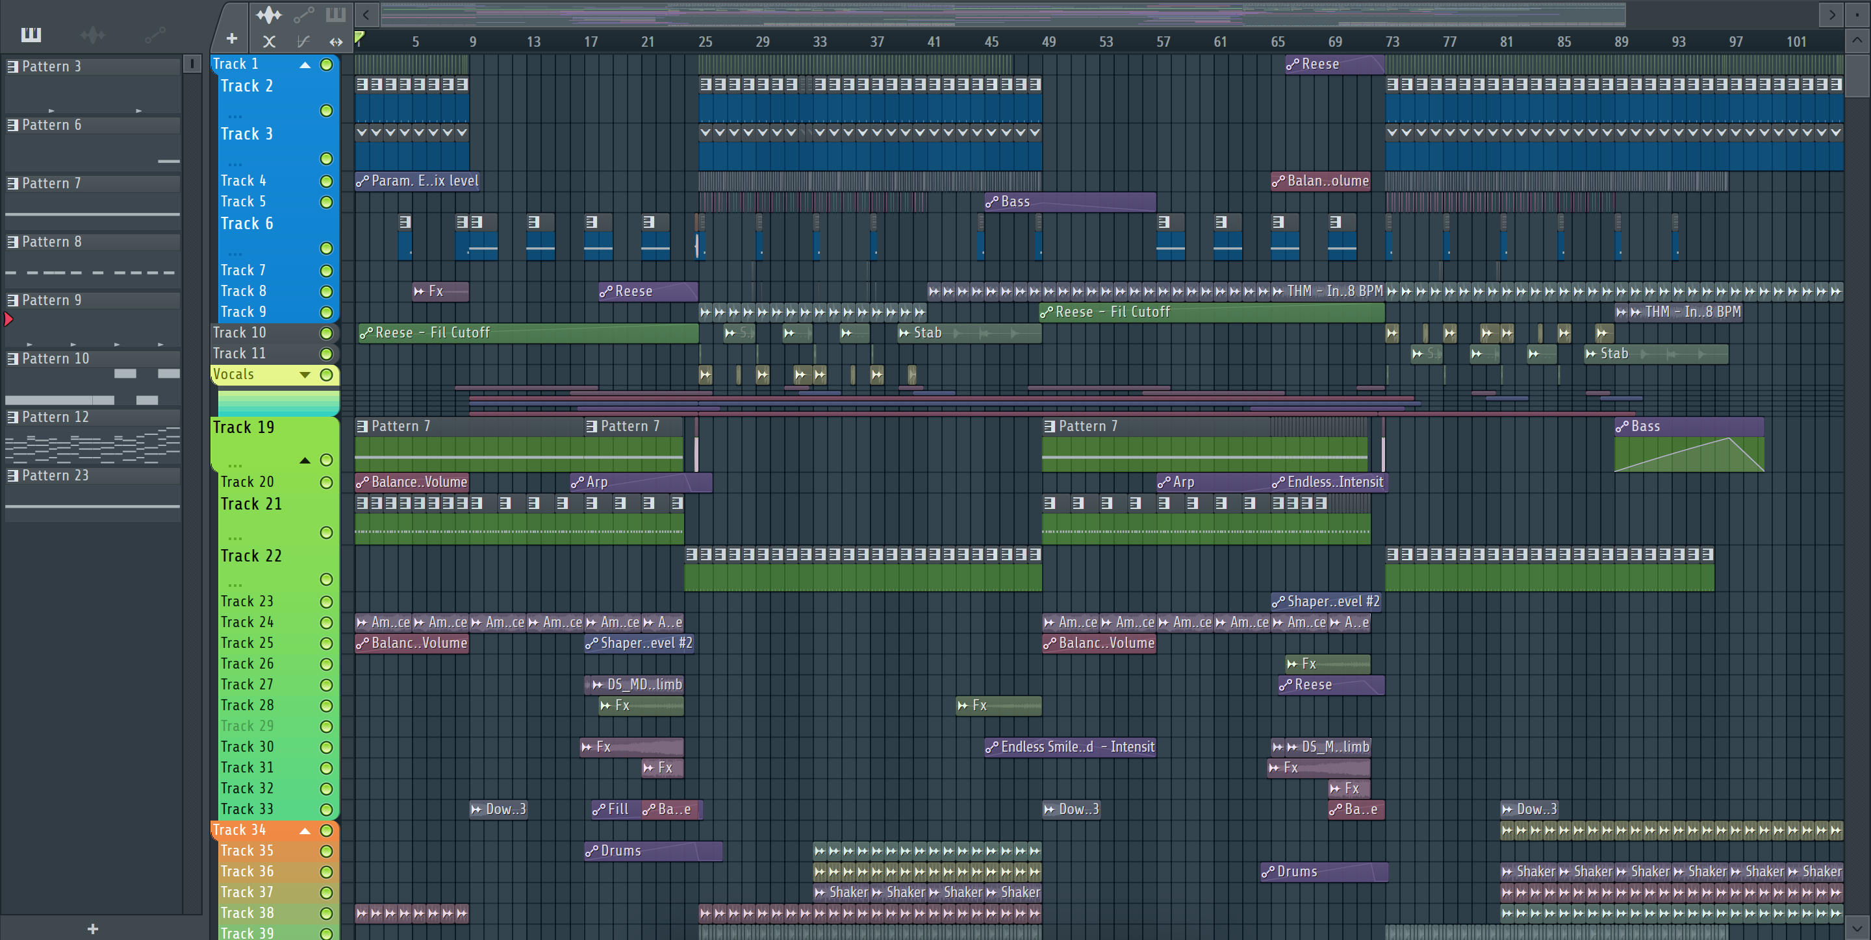Open the Reese clip menu on Track 1
1871x940 pixels.
pos(1292,65)
